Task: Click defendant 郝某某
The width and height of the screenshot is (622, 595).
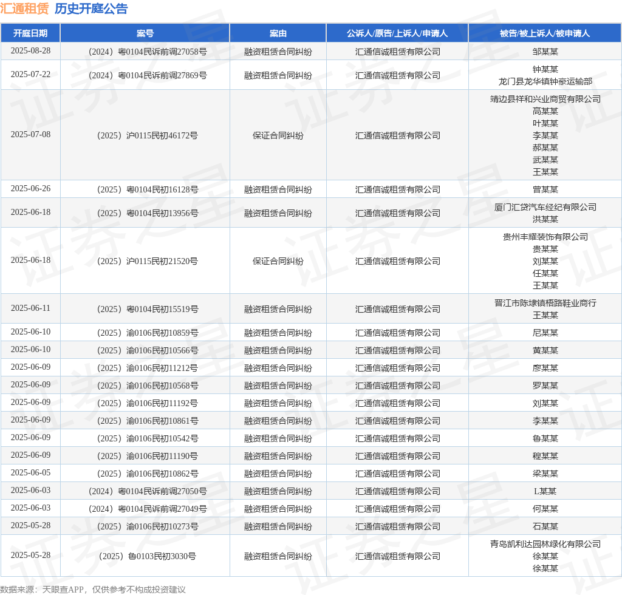Action: point(545,148)
